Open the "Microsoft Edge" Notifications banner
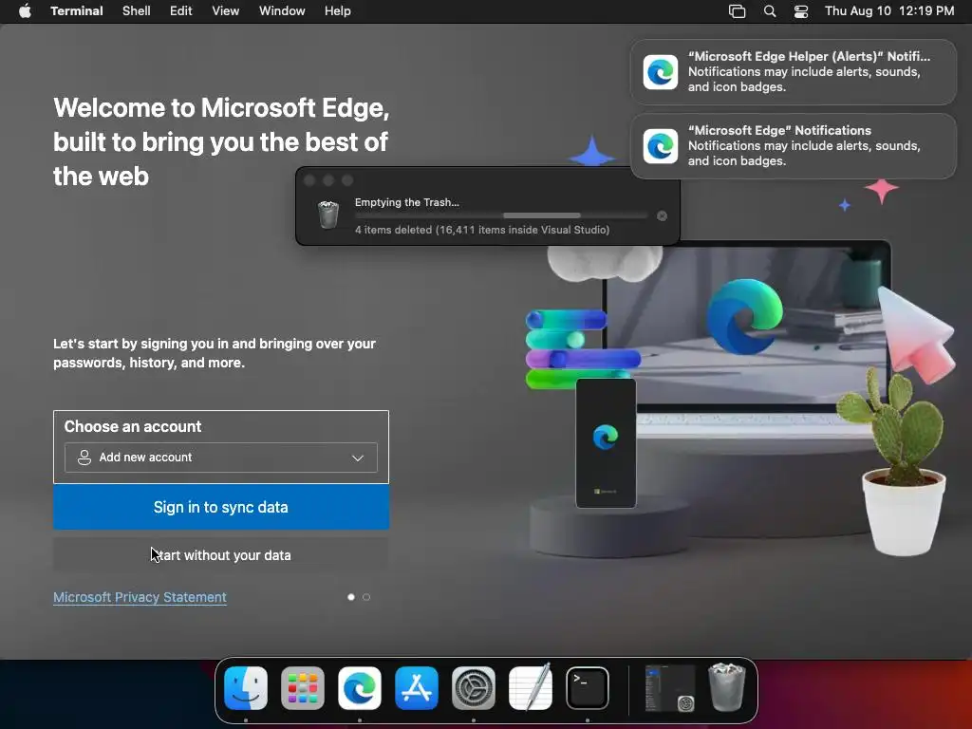 point(793,146)
